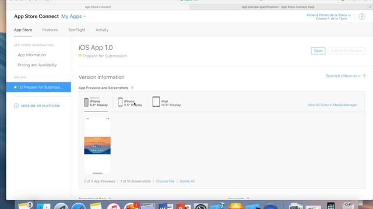Select the uploaded sunset screenshot thumbnail

point(97,145)
